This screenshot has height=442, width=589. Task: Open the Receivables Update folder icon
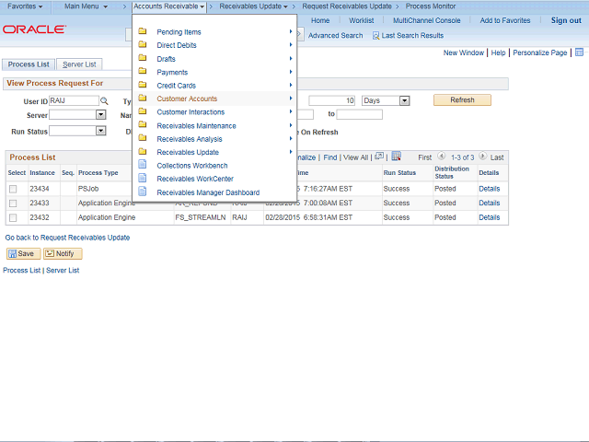tap(143, 151)
